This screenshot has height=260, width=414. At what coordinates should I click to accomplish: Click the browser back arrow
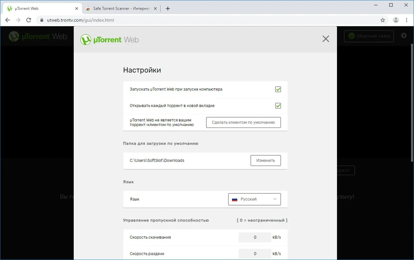(8, 20)
